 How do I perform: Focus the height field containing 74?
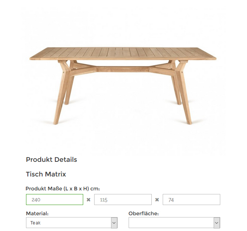[191, 200]
